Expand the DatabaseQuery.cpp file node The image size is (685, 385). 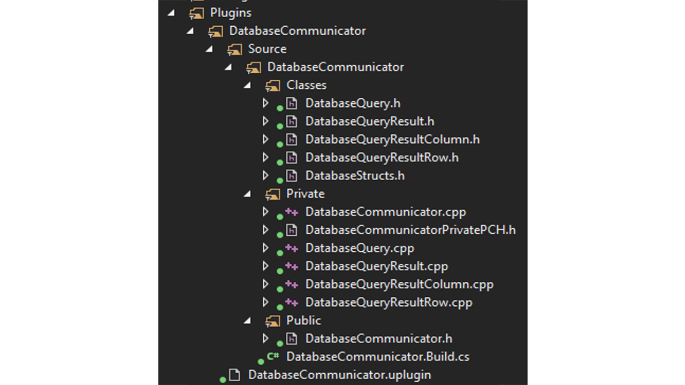pos(265,248)
